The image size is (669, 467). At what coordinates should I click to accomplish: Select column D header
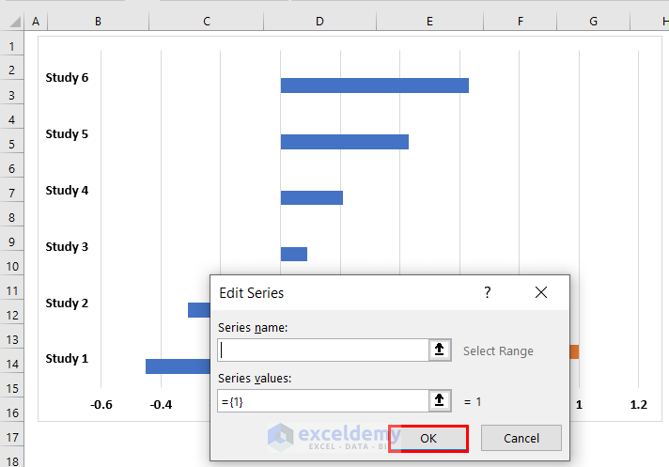(319, 21)
